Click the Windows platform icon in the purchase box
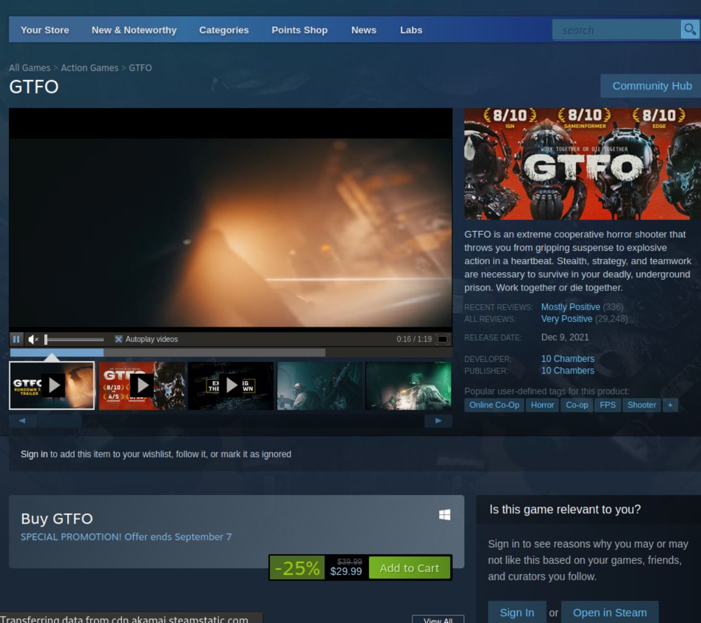 (x=445, y=515)
